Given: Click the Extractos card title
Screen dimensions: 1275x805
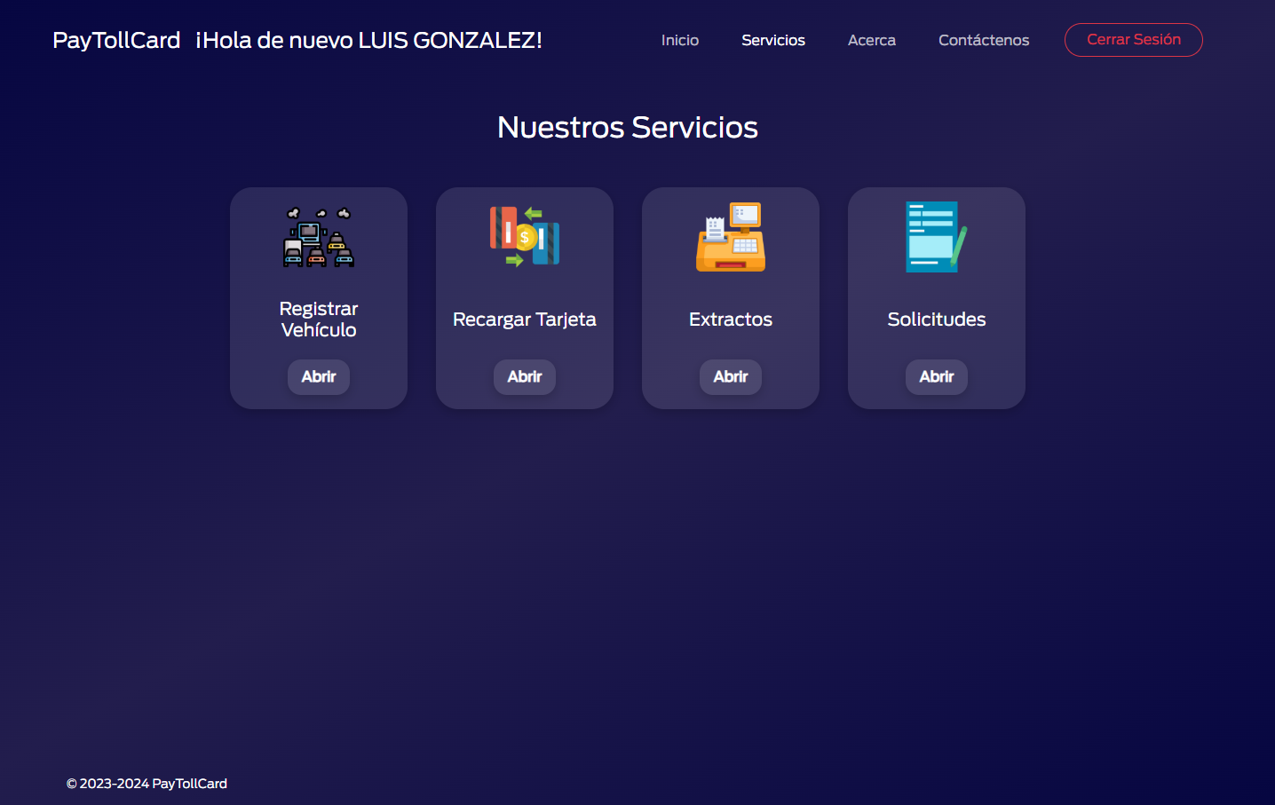Looking at the screenshot, I should pos(731,320).
